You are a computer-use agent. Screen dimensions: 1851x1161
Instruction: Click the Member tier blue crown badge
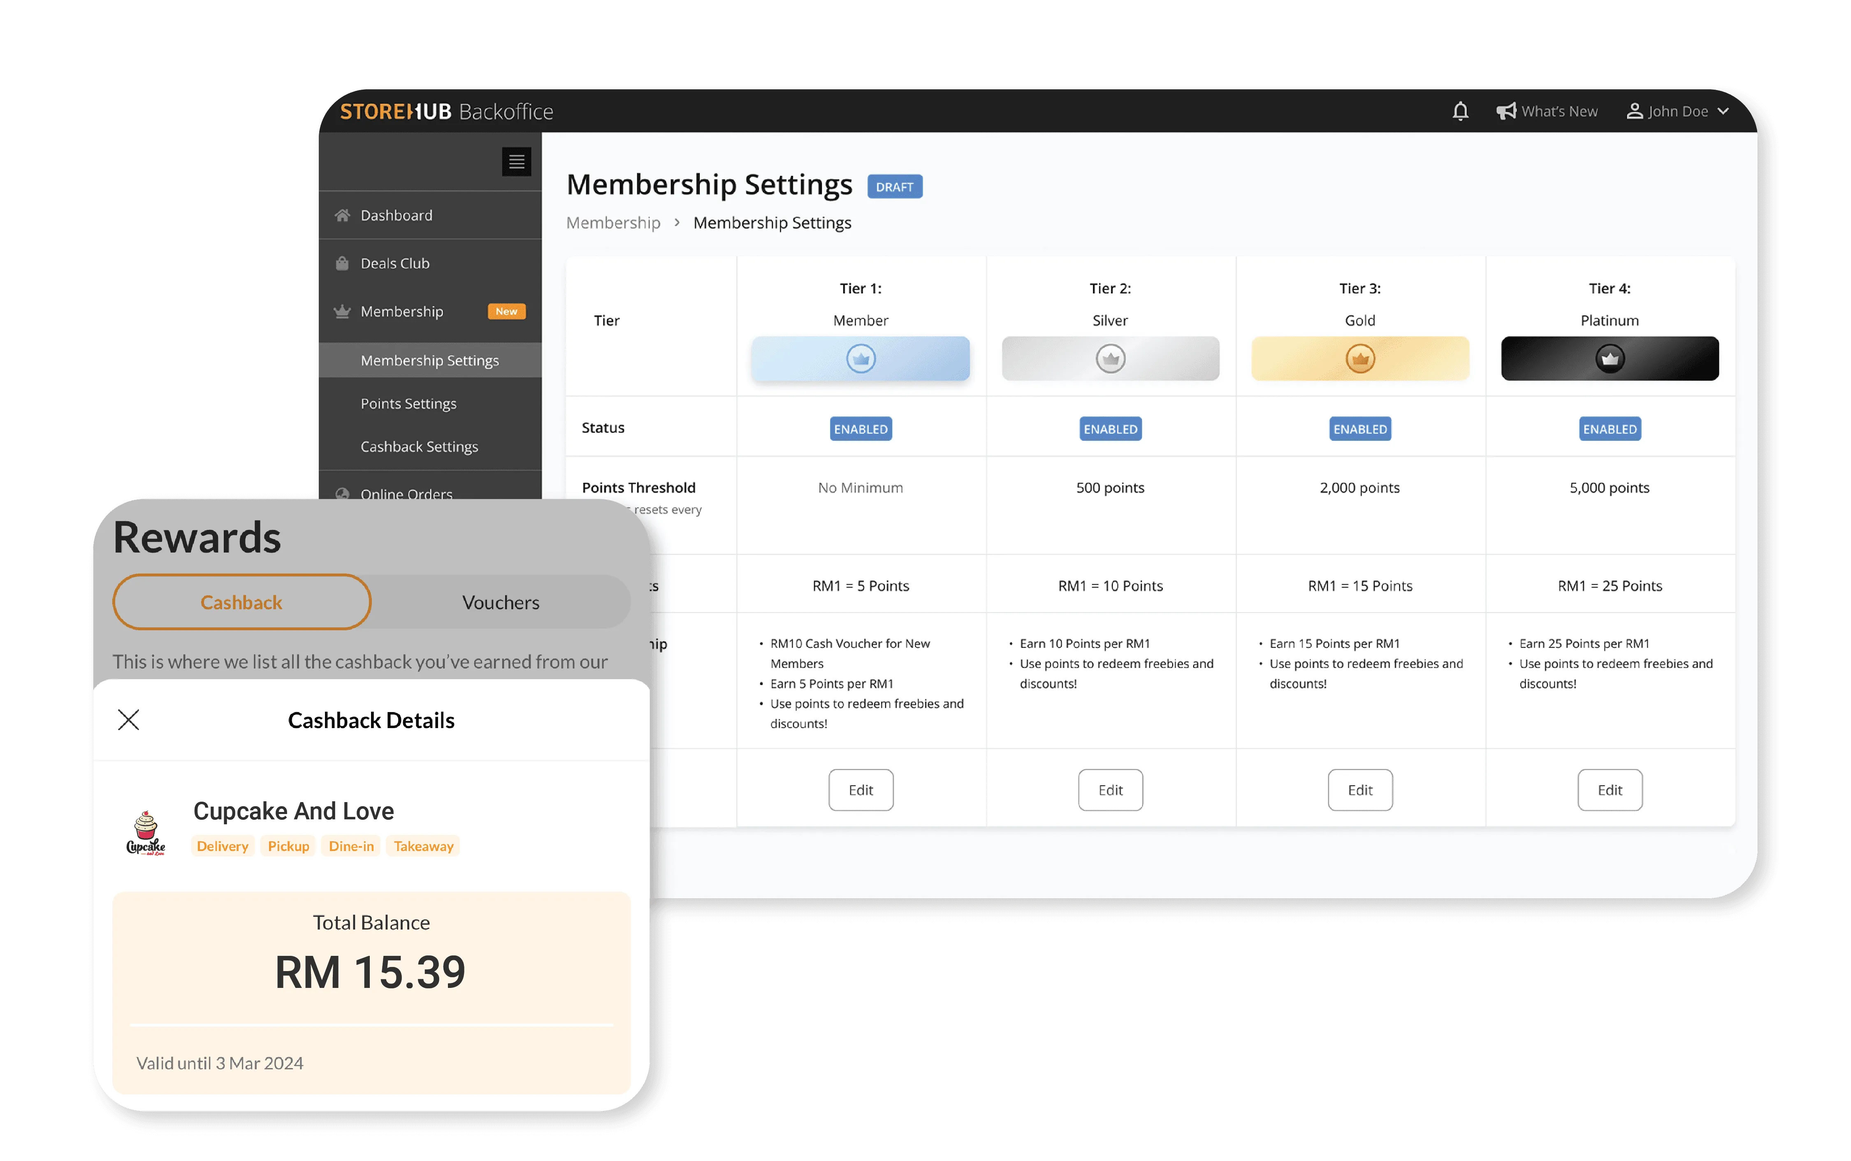point(860,358)
